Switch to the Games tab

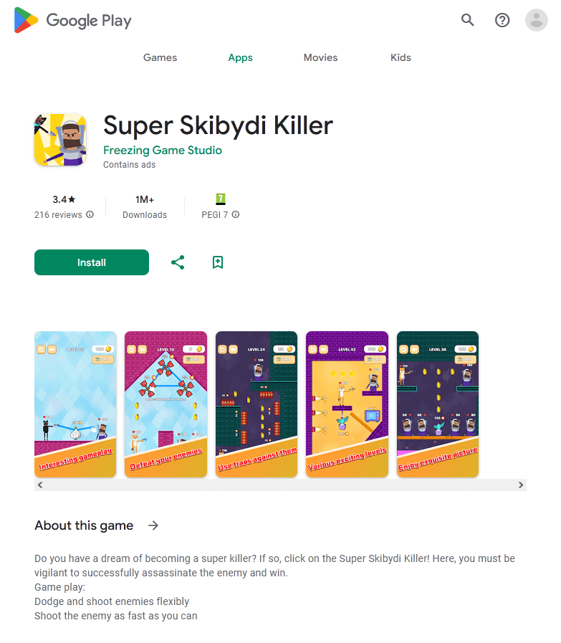coord(160,57)
